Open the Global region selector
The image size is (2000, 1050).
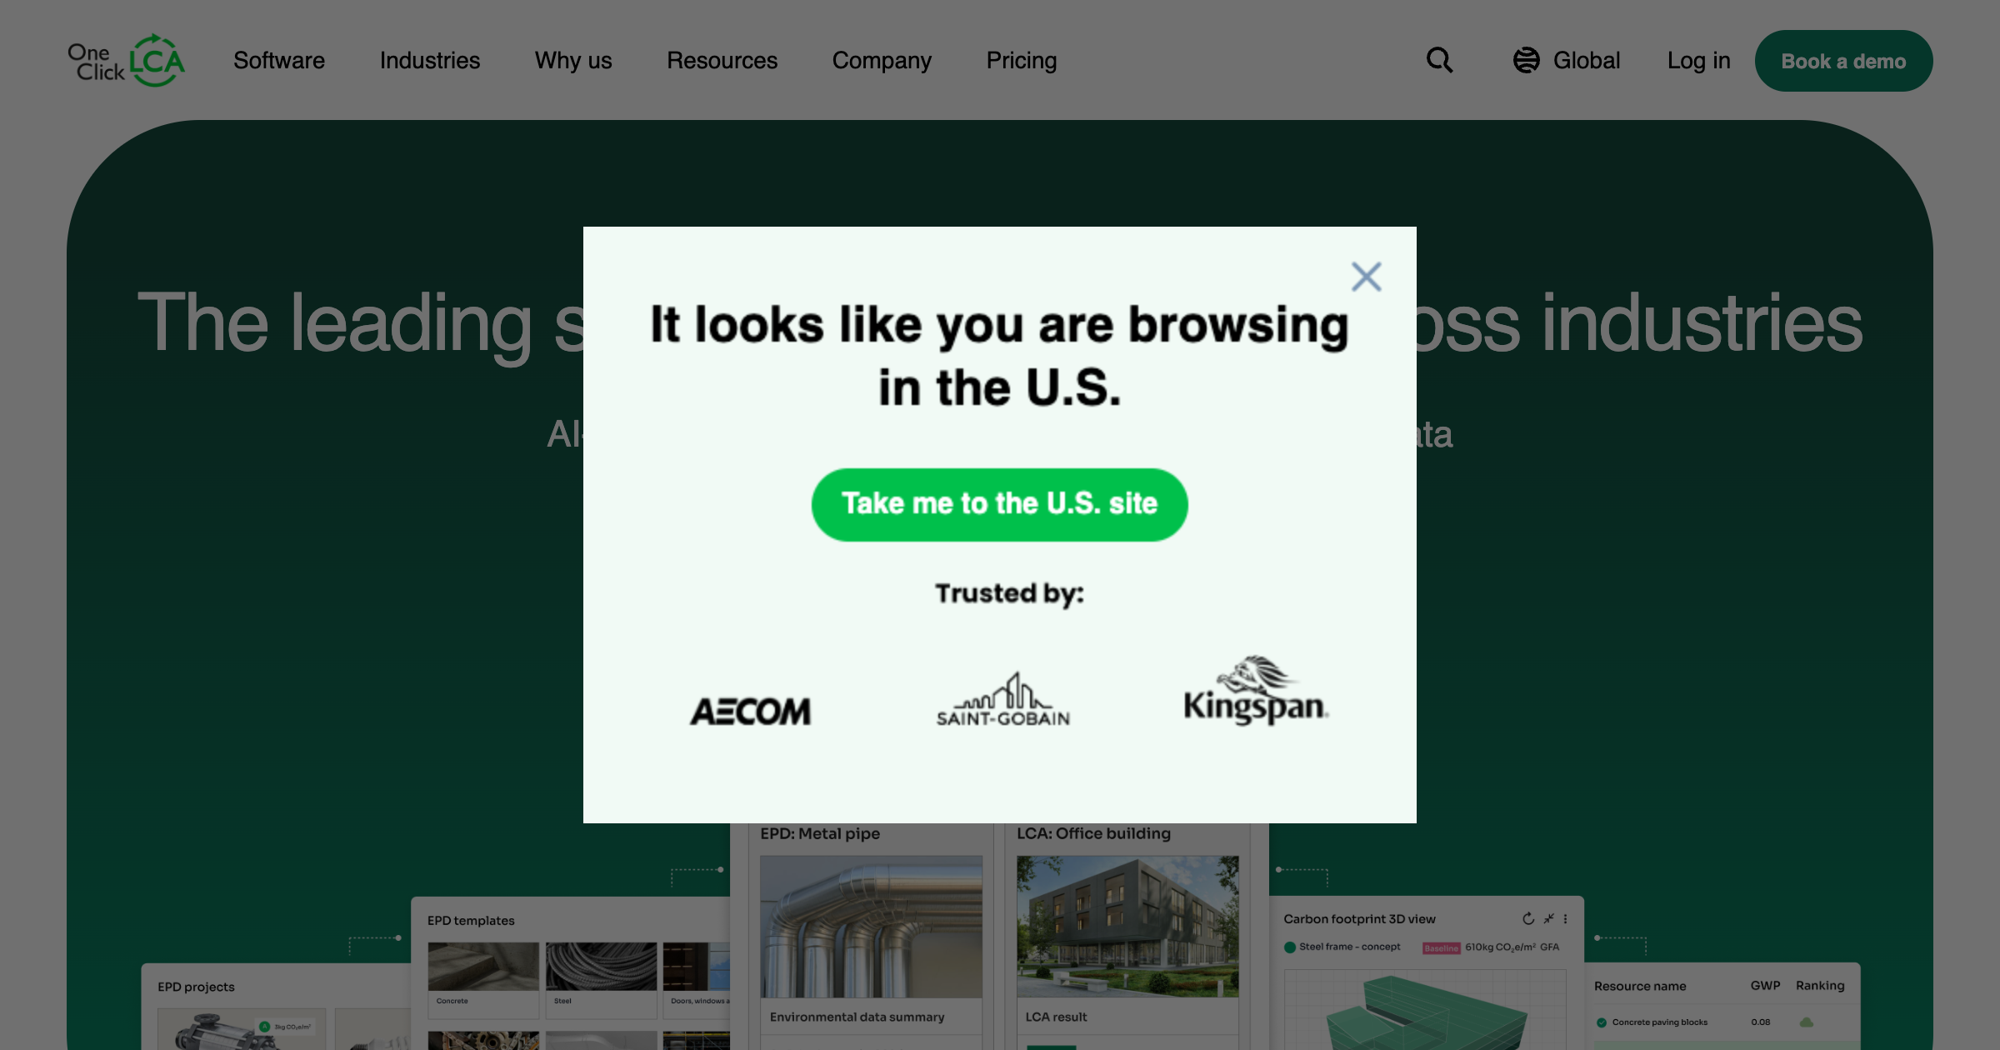[x=1567, y=60]
